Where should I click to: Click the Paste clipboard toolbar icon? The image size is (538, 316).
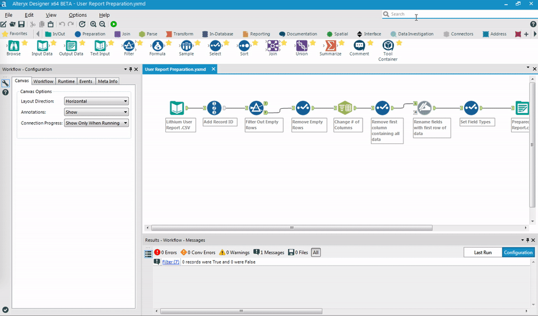50,24
